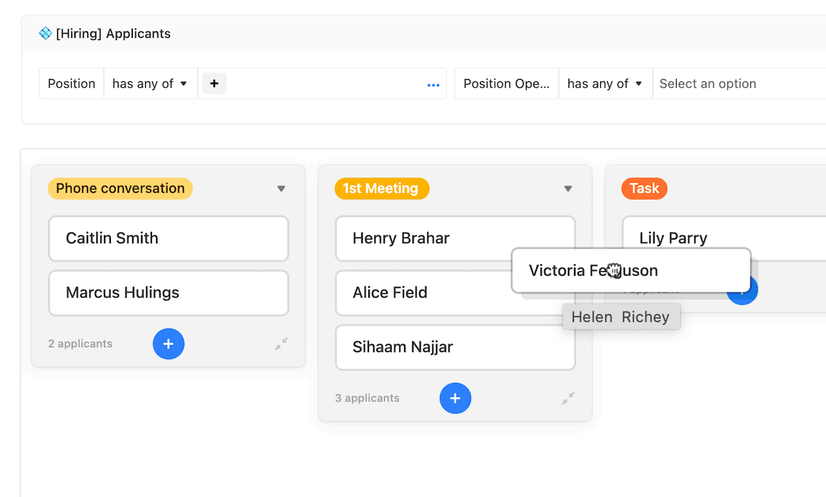Screen dimensions: 826x497
Task: Open 1st Meeting column dropdown arrow
Action: click(x=568, y=189)
